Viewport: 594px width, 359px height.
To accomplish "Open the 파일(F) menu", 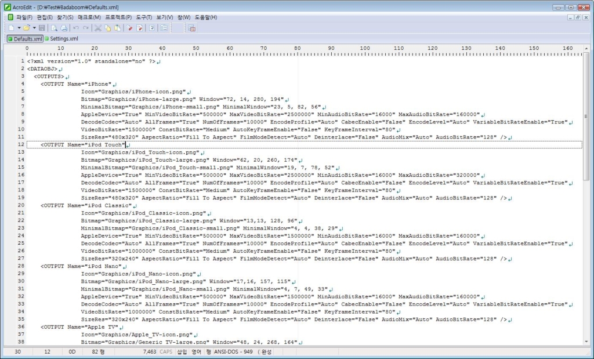I will tap(24, 17).
